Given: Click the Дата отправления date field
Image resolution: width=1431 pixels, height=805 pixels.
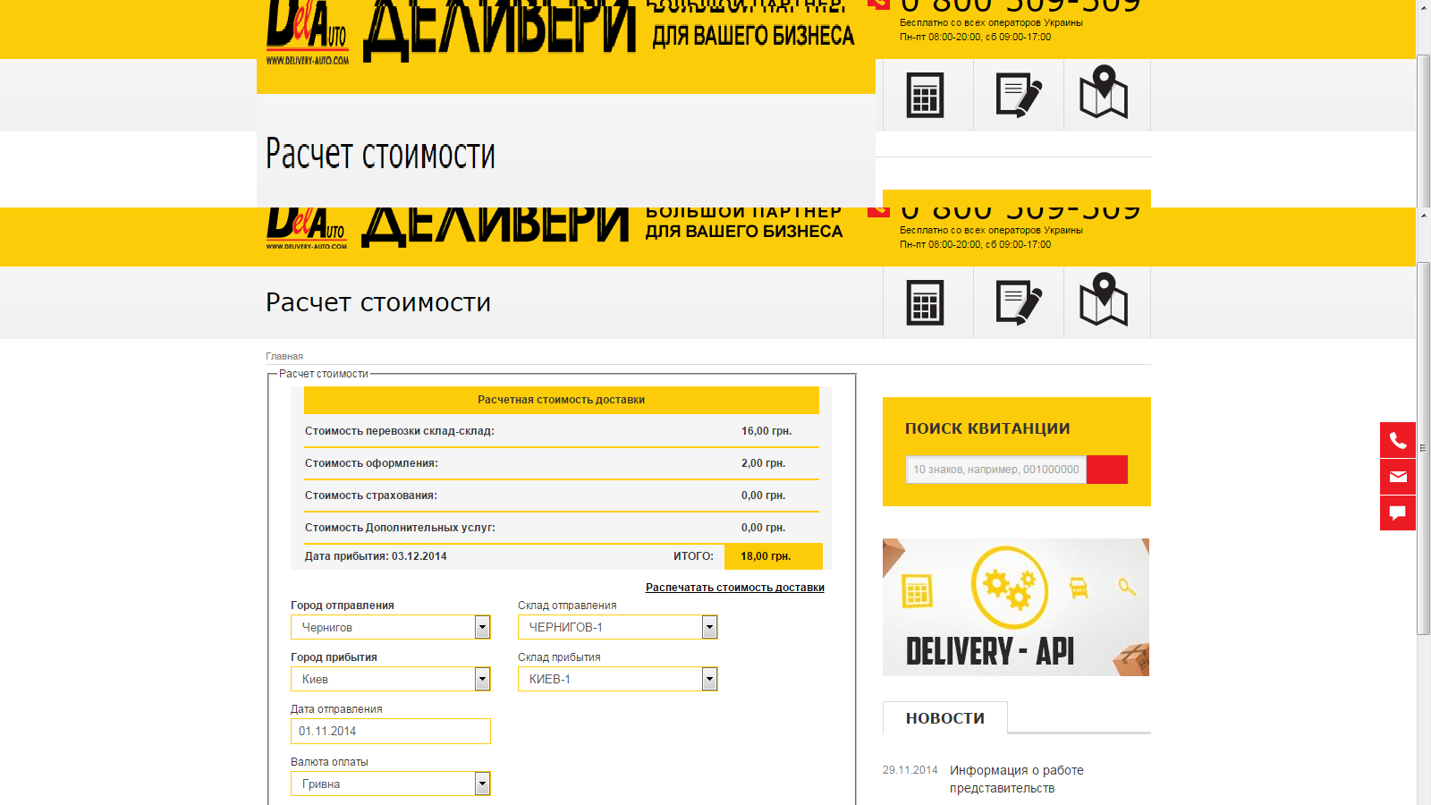Looking at the screenshot, I should (x=391, y=731).
